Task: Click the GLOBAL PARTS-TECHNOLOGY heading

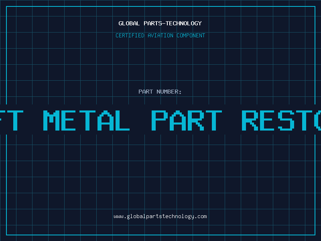Action: (160, 23)
